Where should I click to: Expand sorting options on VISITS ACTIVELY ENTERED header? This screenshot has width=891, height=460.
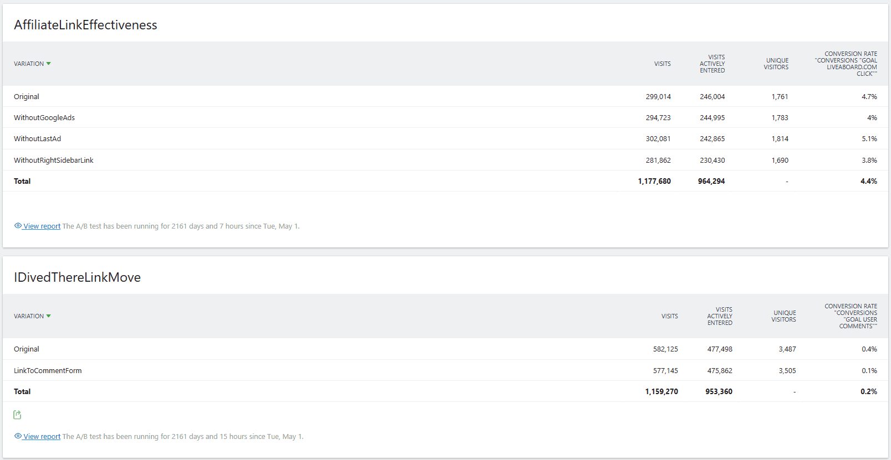pyautogui.click(x=712, y=64)
